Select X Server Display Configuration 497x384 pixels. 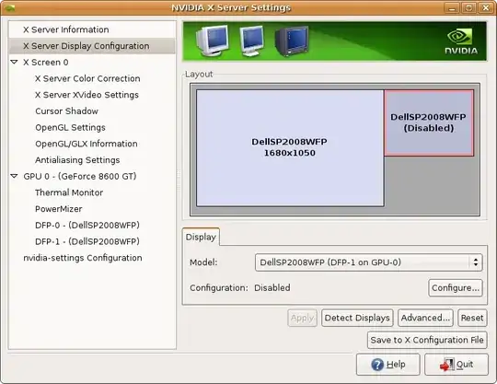86,46
